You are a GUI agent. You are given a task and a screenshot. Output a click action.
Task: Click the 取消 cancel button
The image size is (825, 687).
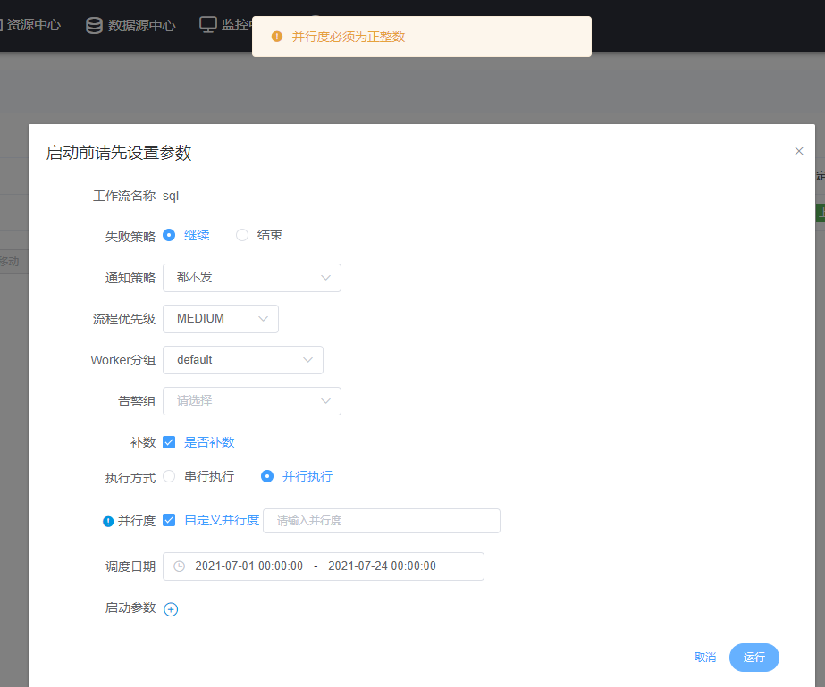[705, 657]
